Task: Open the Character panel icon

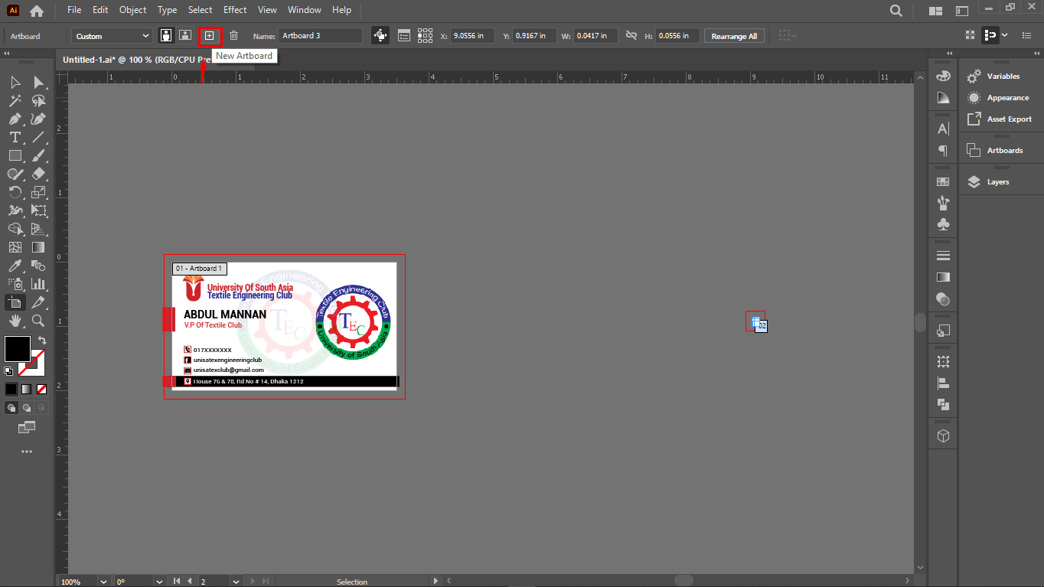Action: click(x=943, y=129)
